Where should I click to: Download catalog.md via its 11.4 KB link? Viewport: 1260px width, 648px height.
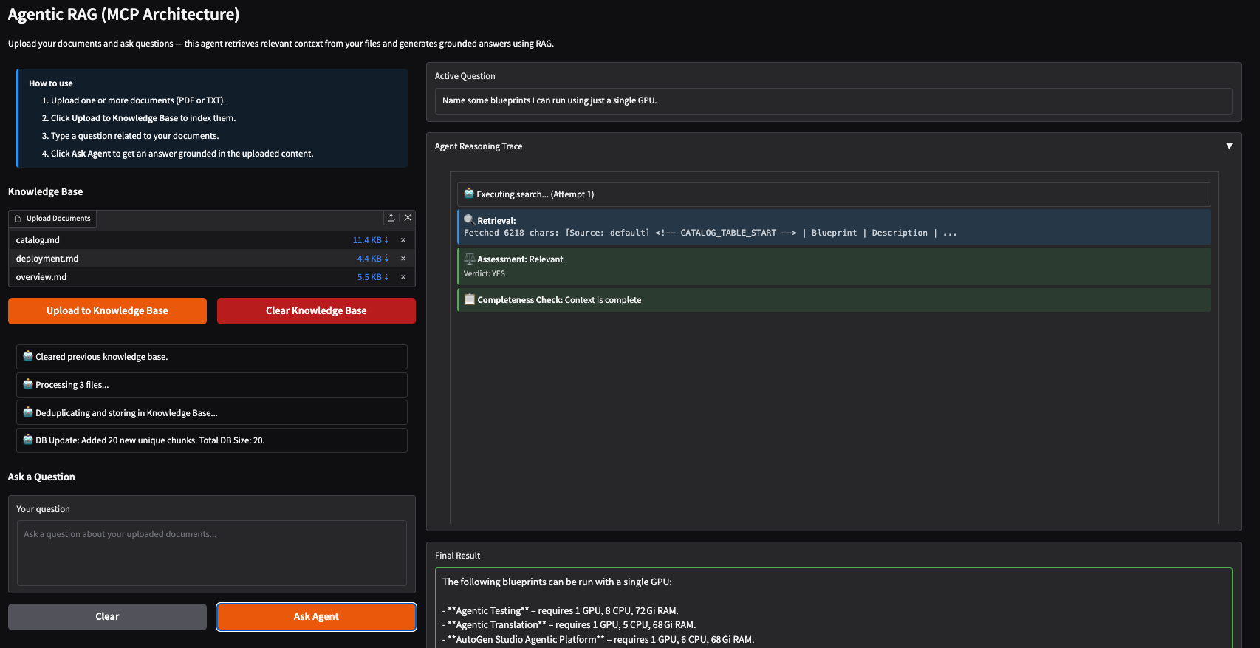[371, 240]
